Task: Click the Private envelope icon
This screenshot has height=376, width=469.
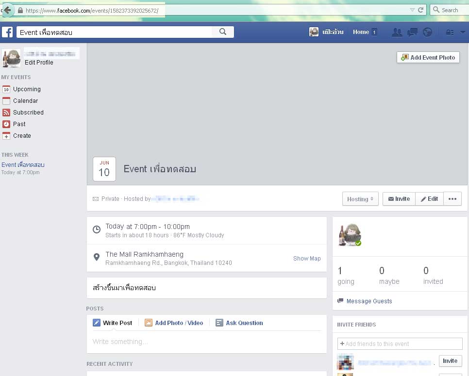Action: pyautogui.click(x=96, y=199)
